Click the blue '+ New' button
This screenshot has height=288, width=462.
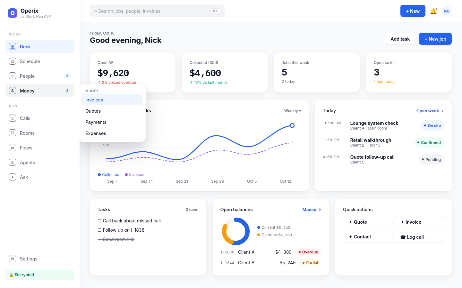pos(413,11)
